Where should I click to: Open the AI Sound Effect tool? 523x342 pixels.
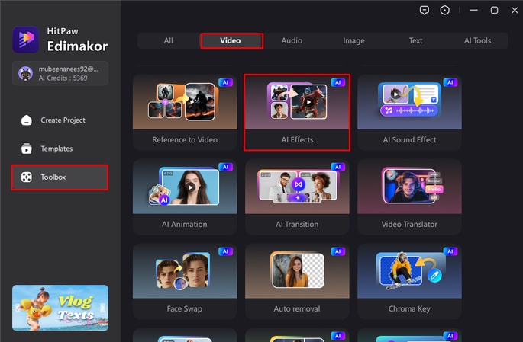coord(409,112)
